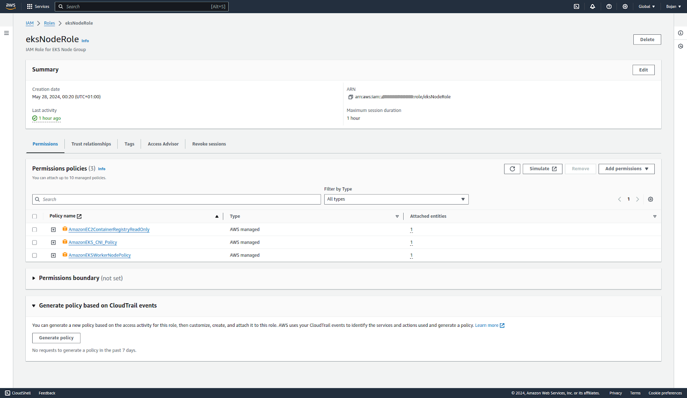Image resolution: width=687 pixels, height=398 pixels.
Task: Open the policy Simulate tool
Action: click(542, 169)
